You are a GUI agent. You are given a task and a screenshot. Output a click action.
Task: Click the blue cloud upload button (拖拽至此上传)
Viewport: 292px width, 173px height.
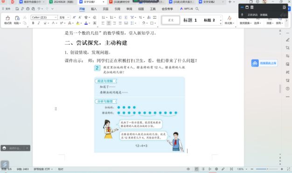(264, 63)
